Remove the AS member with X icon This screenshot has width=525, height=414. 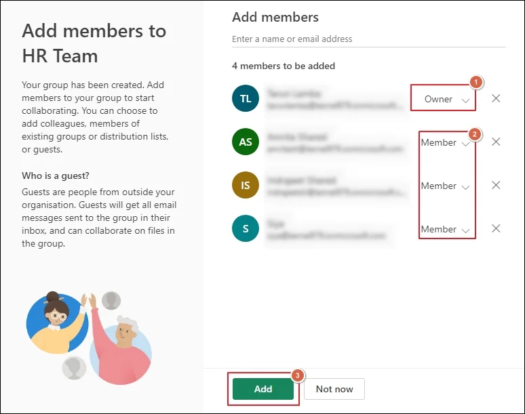click(496, 142)
